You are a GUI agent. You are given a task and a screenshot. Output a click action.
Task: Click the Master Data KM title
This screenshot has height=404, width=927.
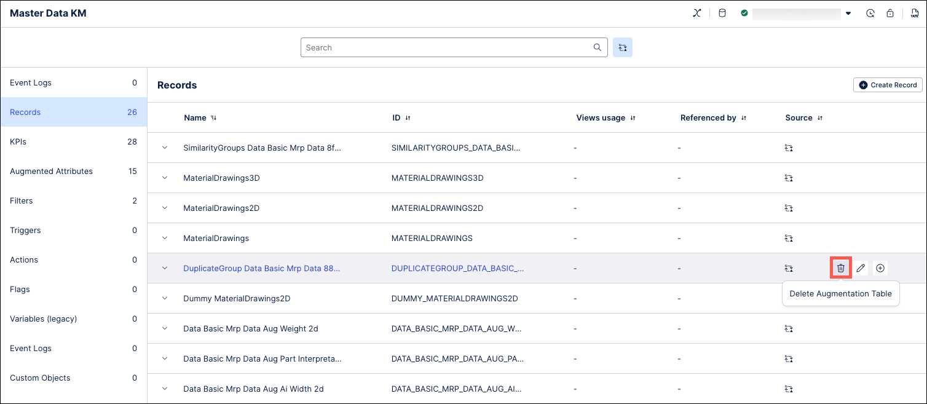48,13
